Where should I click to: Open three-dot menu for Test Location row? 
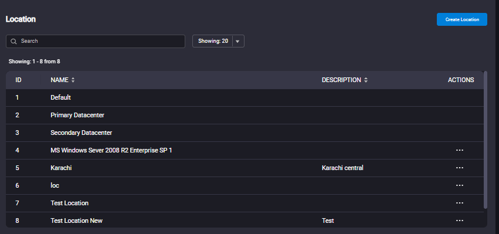(459, 203)
